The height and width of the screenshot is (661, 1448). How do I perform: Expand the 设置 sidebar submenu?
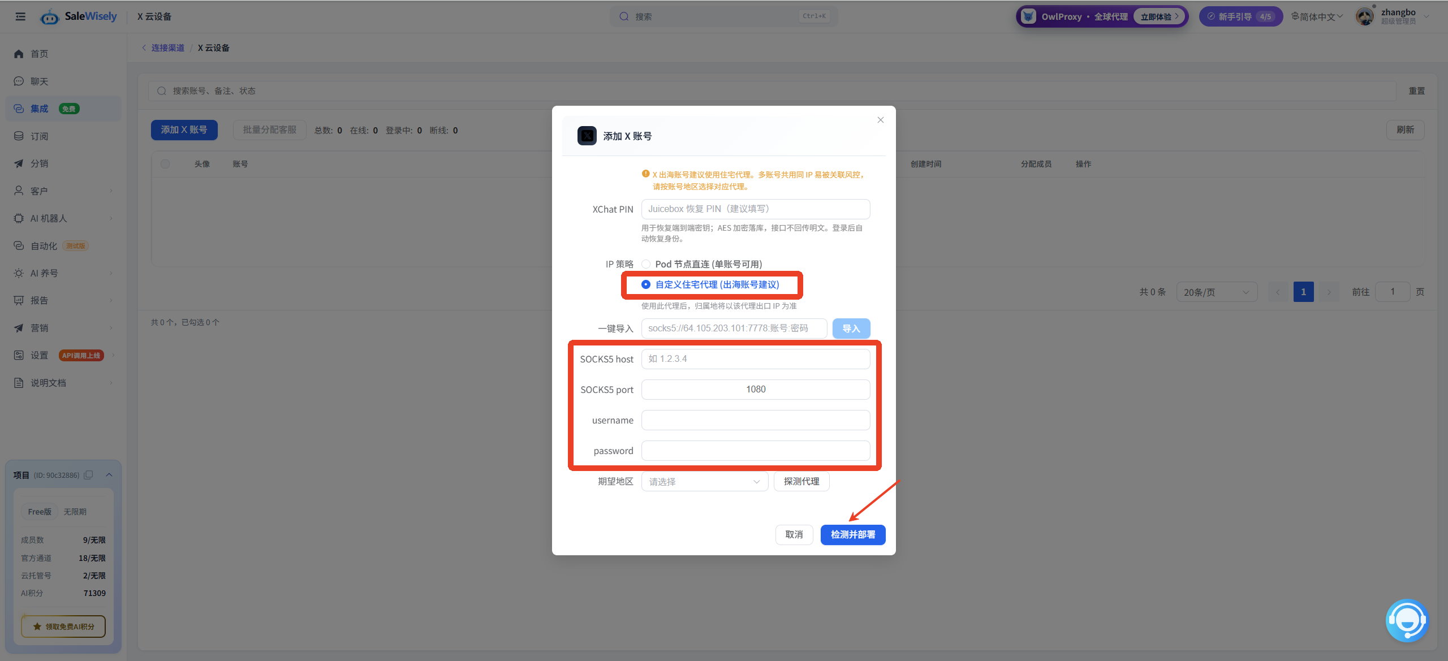point(113,355)
